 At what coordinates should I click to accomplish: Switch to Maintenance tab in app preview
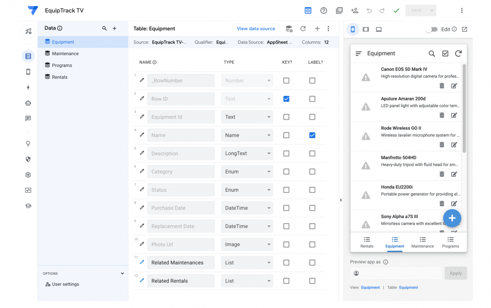pos(423,242)
